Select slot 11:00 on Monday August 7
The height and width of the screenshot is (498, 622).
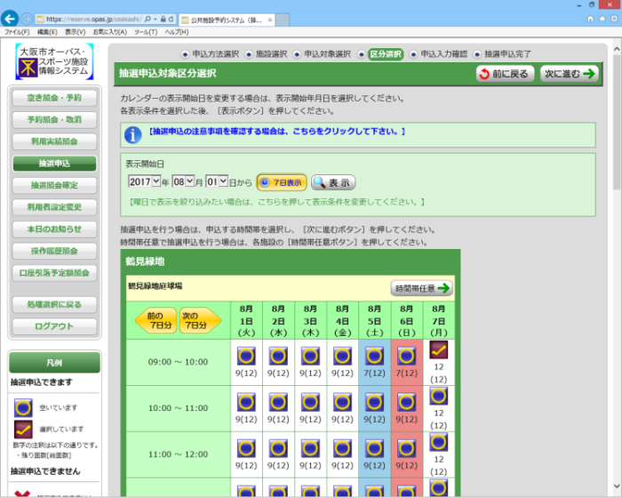(x=439, y=442)
